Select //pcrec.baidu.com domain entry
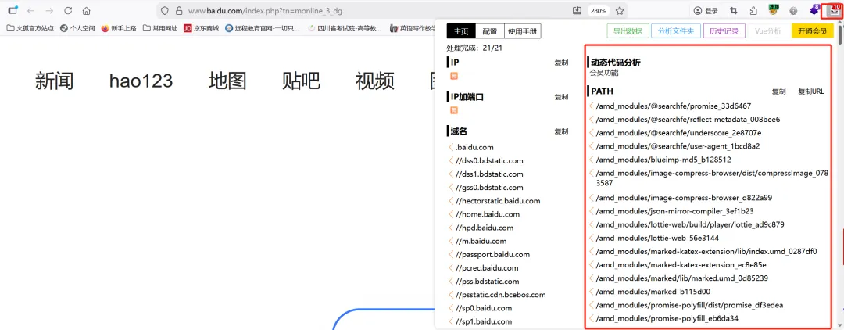844x330 pixels. pyautogui.click(x=487, y=268)
